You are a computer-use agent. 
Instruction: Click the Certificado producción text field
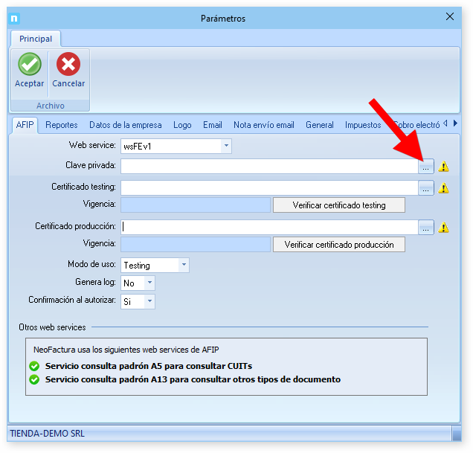(268, 228)
